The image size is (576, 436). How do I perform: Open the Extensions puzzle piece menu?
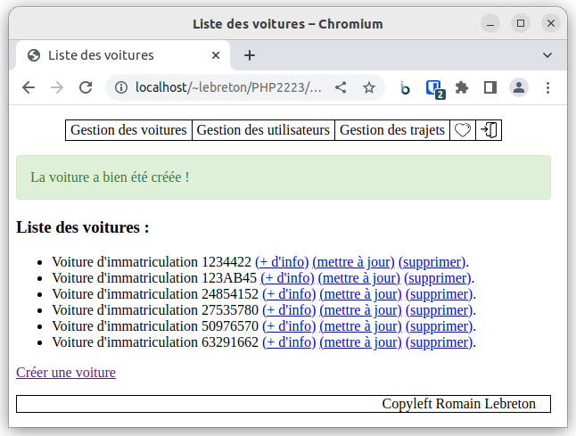click(x=461, y=87)
